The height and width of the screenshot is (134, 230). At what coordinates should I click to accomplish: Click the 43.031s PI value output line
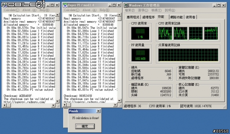(x=92, y=90)
